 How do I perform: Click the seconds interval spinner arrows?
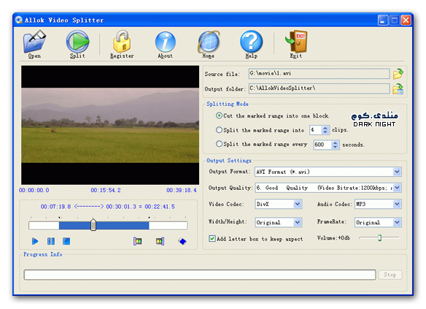(x=336, y=145)
